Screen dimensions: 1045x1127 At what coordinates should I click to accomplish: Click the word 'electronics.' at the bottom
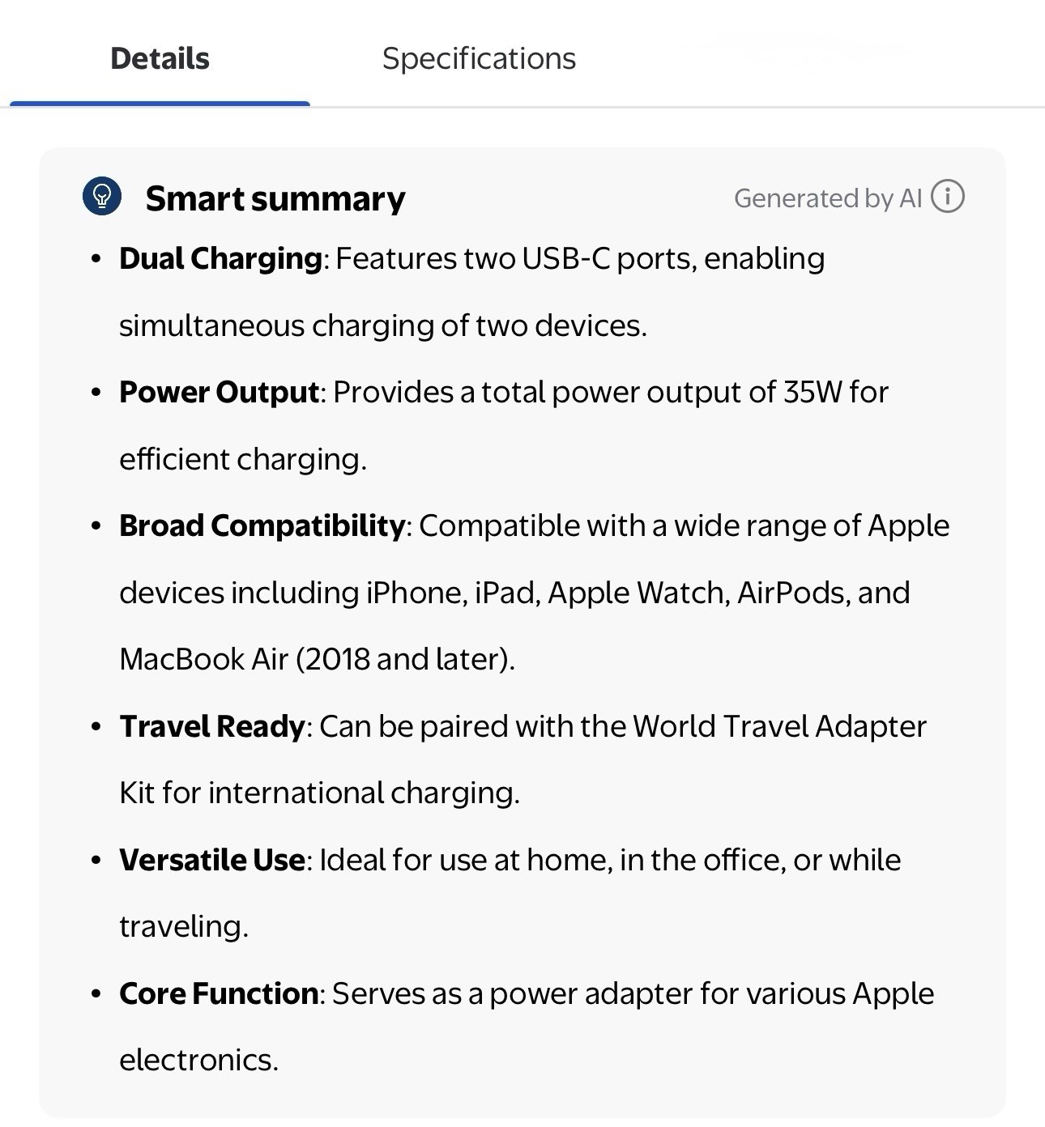(198, 1060)
